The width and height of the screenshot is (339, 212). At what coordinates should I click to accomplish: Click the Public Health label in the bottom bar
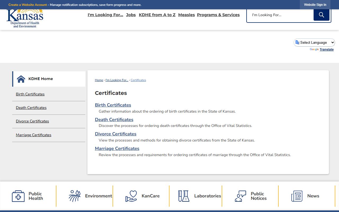click(36, 196)
